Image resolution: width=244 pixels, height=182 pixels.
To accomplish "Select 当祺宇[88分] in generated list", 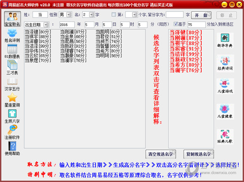I will (38, 37).
